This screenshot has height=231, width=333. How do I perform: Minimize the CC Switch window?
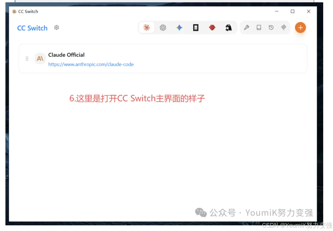tap(277, 11)
